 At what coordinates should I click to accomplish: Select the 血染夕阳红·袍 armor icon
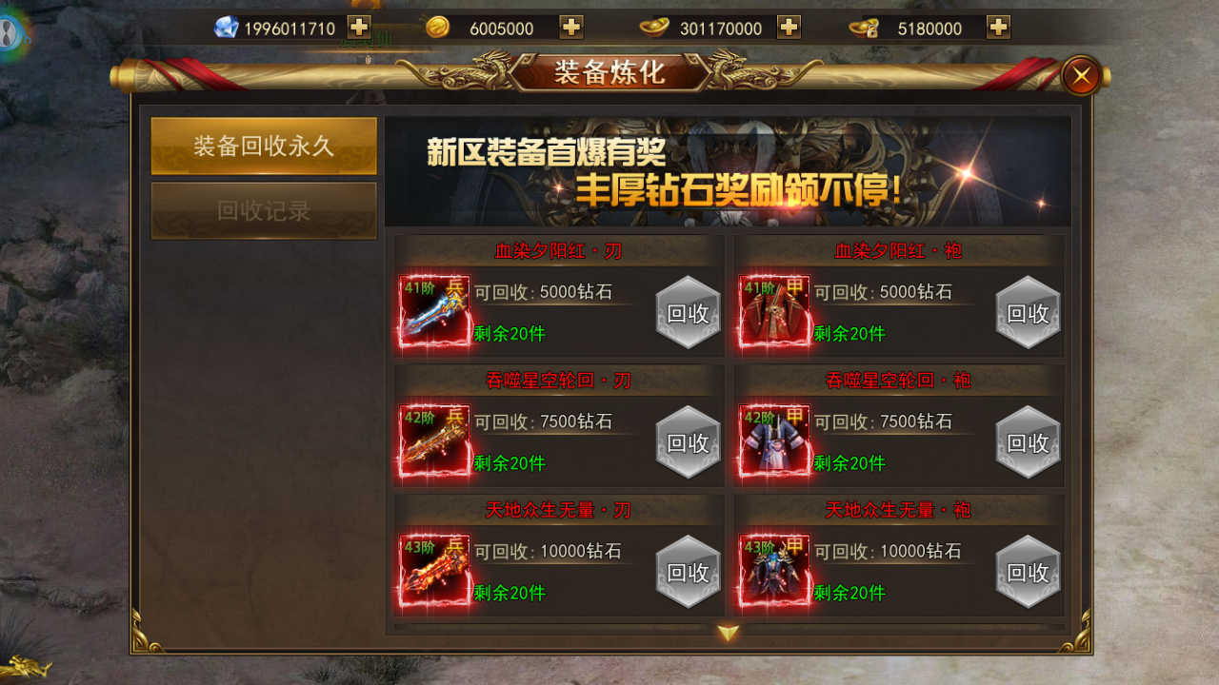point(774,311)
